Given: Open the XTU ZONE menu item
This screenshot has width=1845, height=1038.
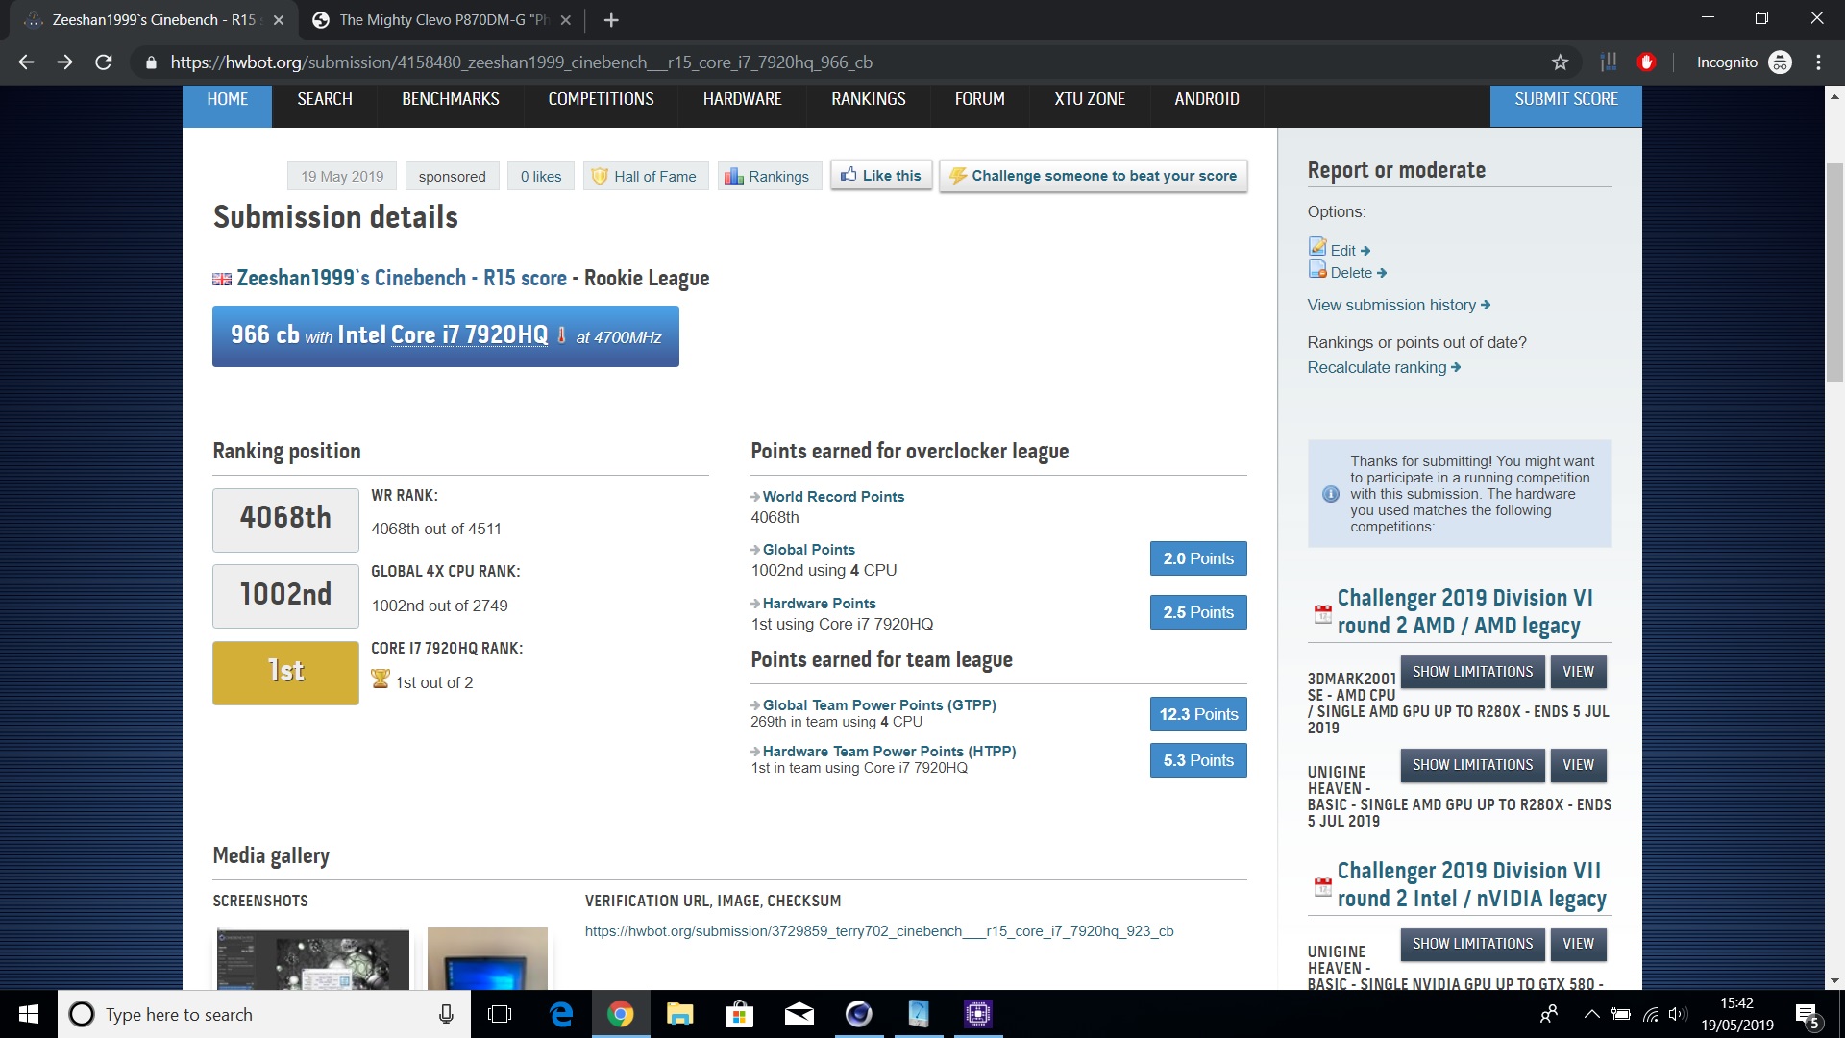Looking at the screenshot, I should pyautogui.click(x=1090, y=99).
